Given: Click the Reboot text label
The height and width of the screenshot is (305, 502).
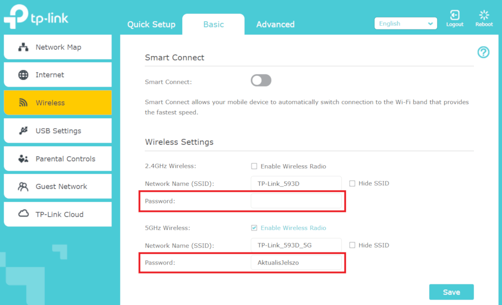Looking at the screenshot, I should 484,24.
